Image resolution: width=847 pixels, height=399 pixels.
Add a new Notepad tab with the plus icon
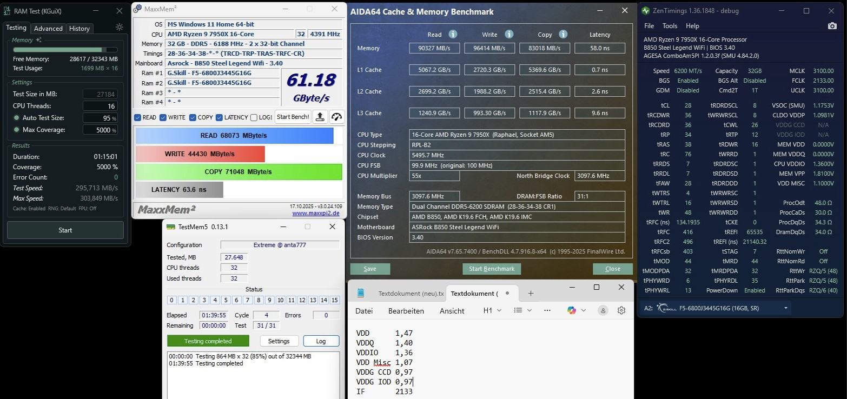(x=531, y=293)
